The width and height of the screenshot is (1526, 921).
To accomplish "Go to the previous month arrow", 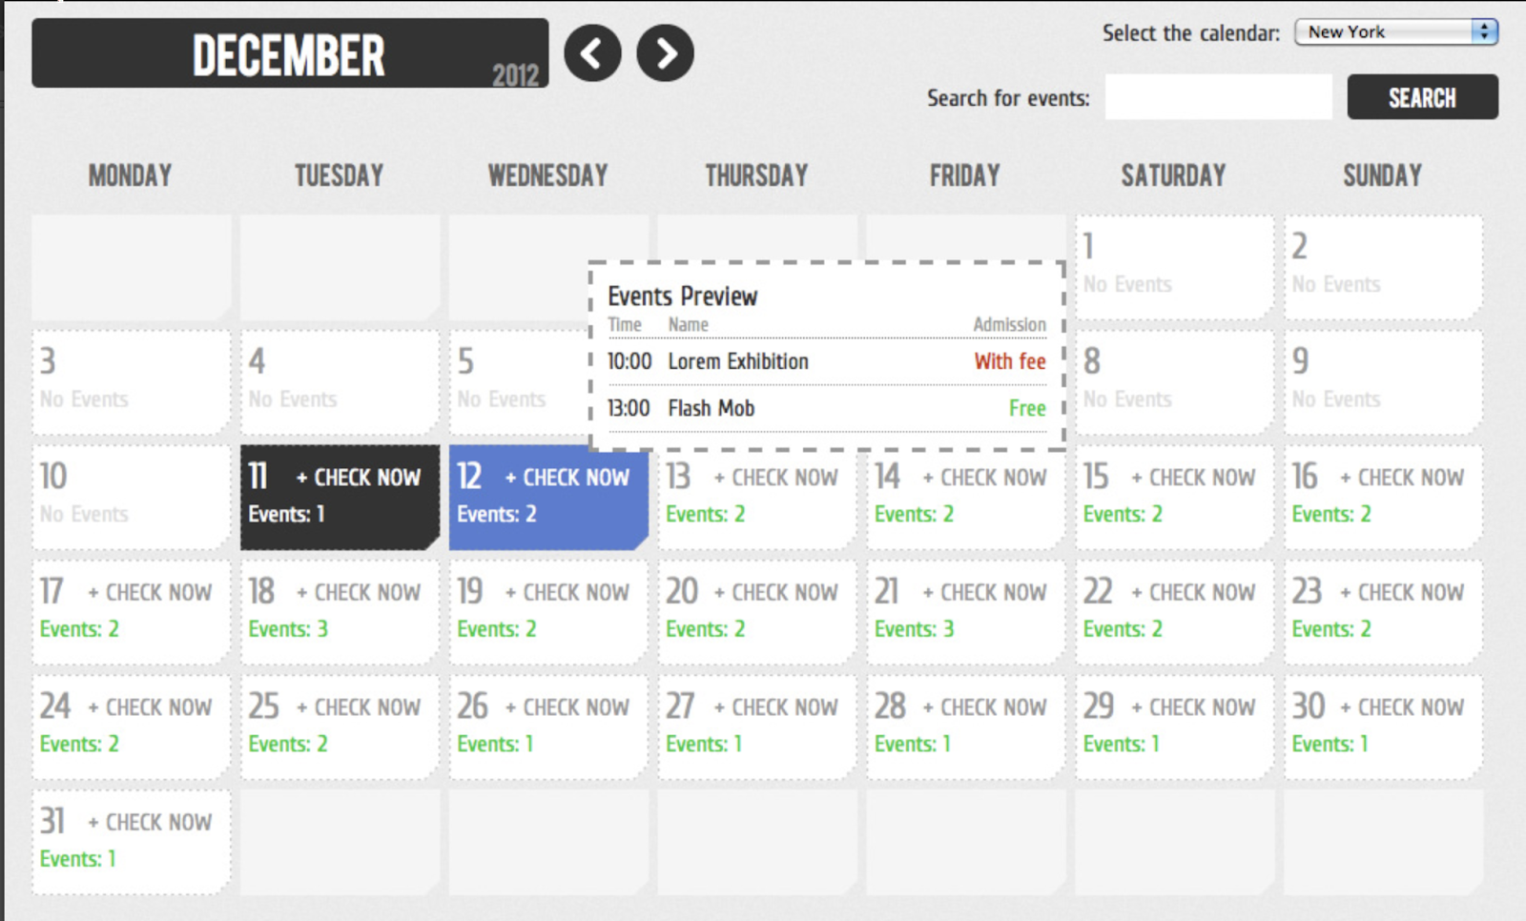I will click(592, 53).
